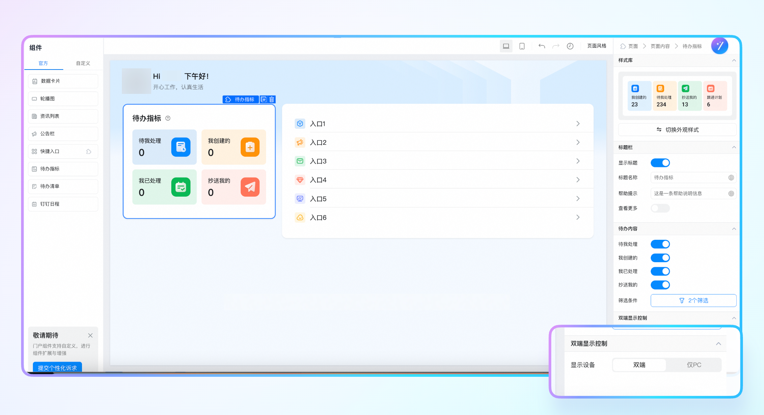Collapse the 标题栏 section

[x=734, y=147]
